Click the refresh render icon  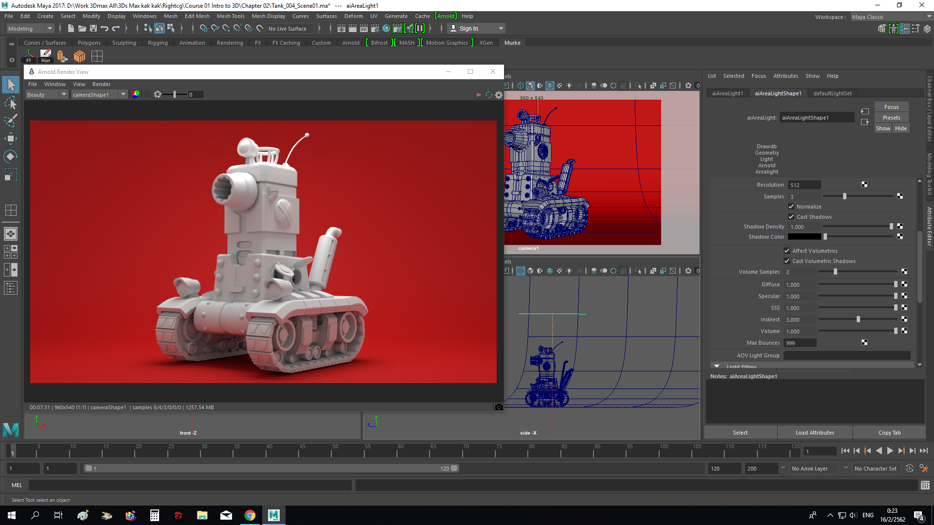pyautogui.click(x=489, y=95)
